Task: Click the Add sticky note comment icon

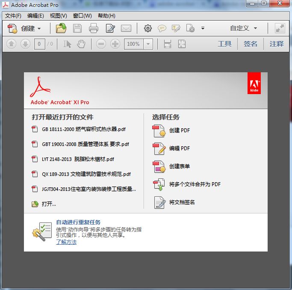Action: pos(162,28)
